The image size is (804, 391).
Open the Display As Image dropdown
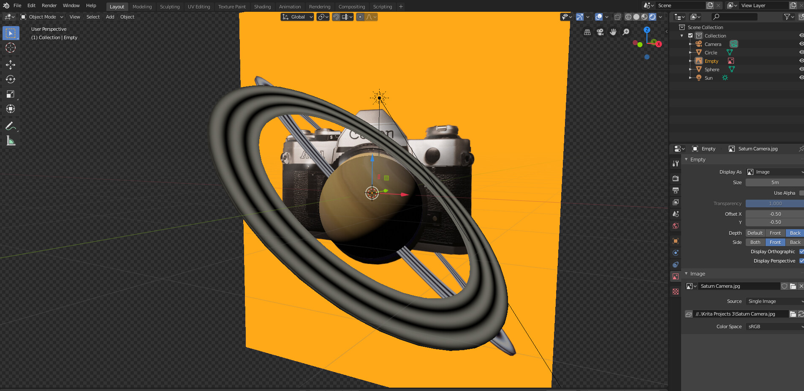pos(775,172)
